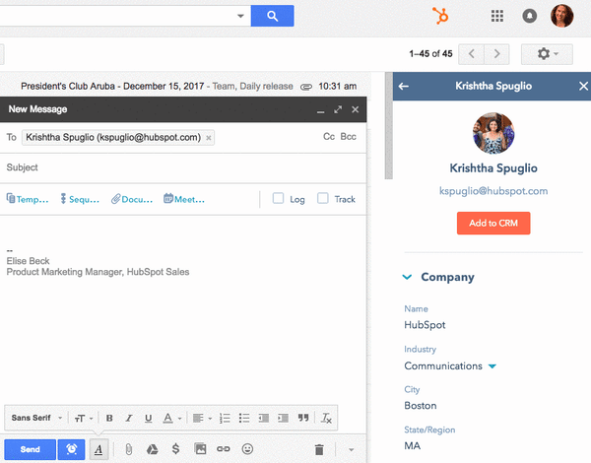Click the dollar sign send money icon

[x=175, y=450]
